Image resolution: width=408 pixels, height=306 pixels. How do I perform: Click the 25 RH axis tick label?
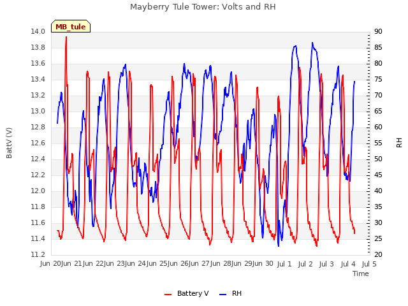[x=378, y=238]
